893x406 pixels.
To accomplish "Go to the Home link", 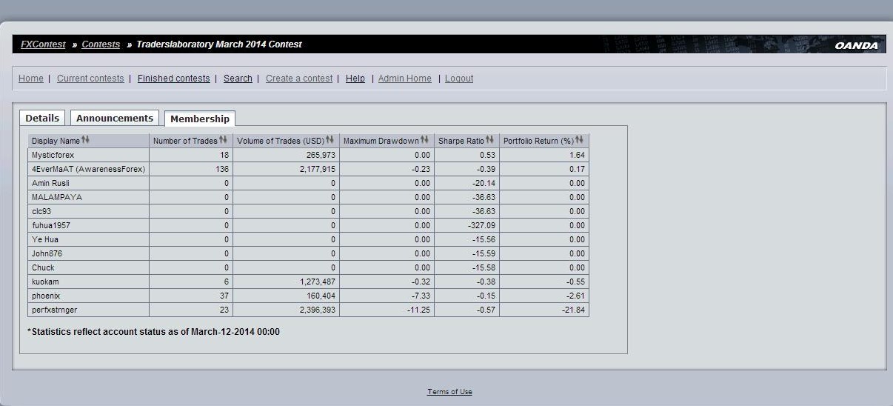I will coord(31,79).
